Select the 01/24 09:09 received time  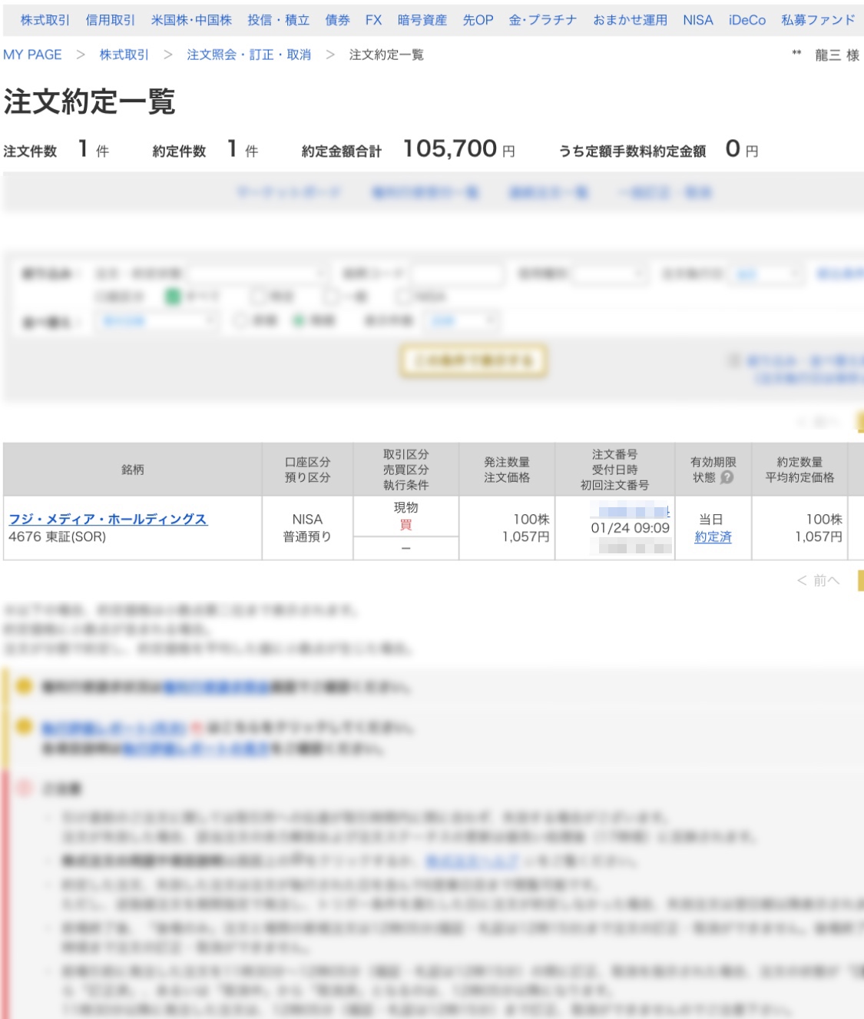click(x=631, y=528)
